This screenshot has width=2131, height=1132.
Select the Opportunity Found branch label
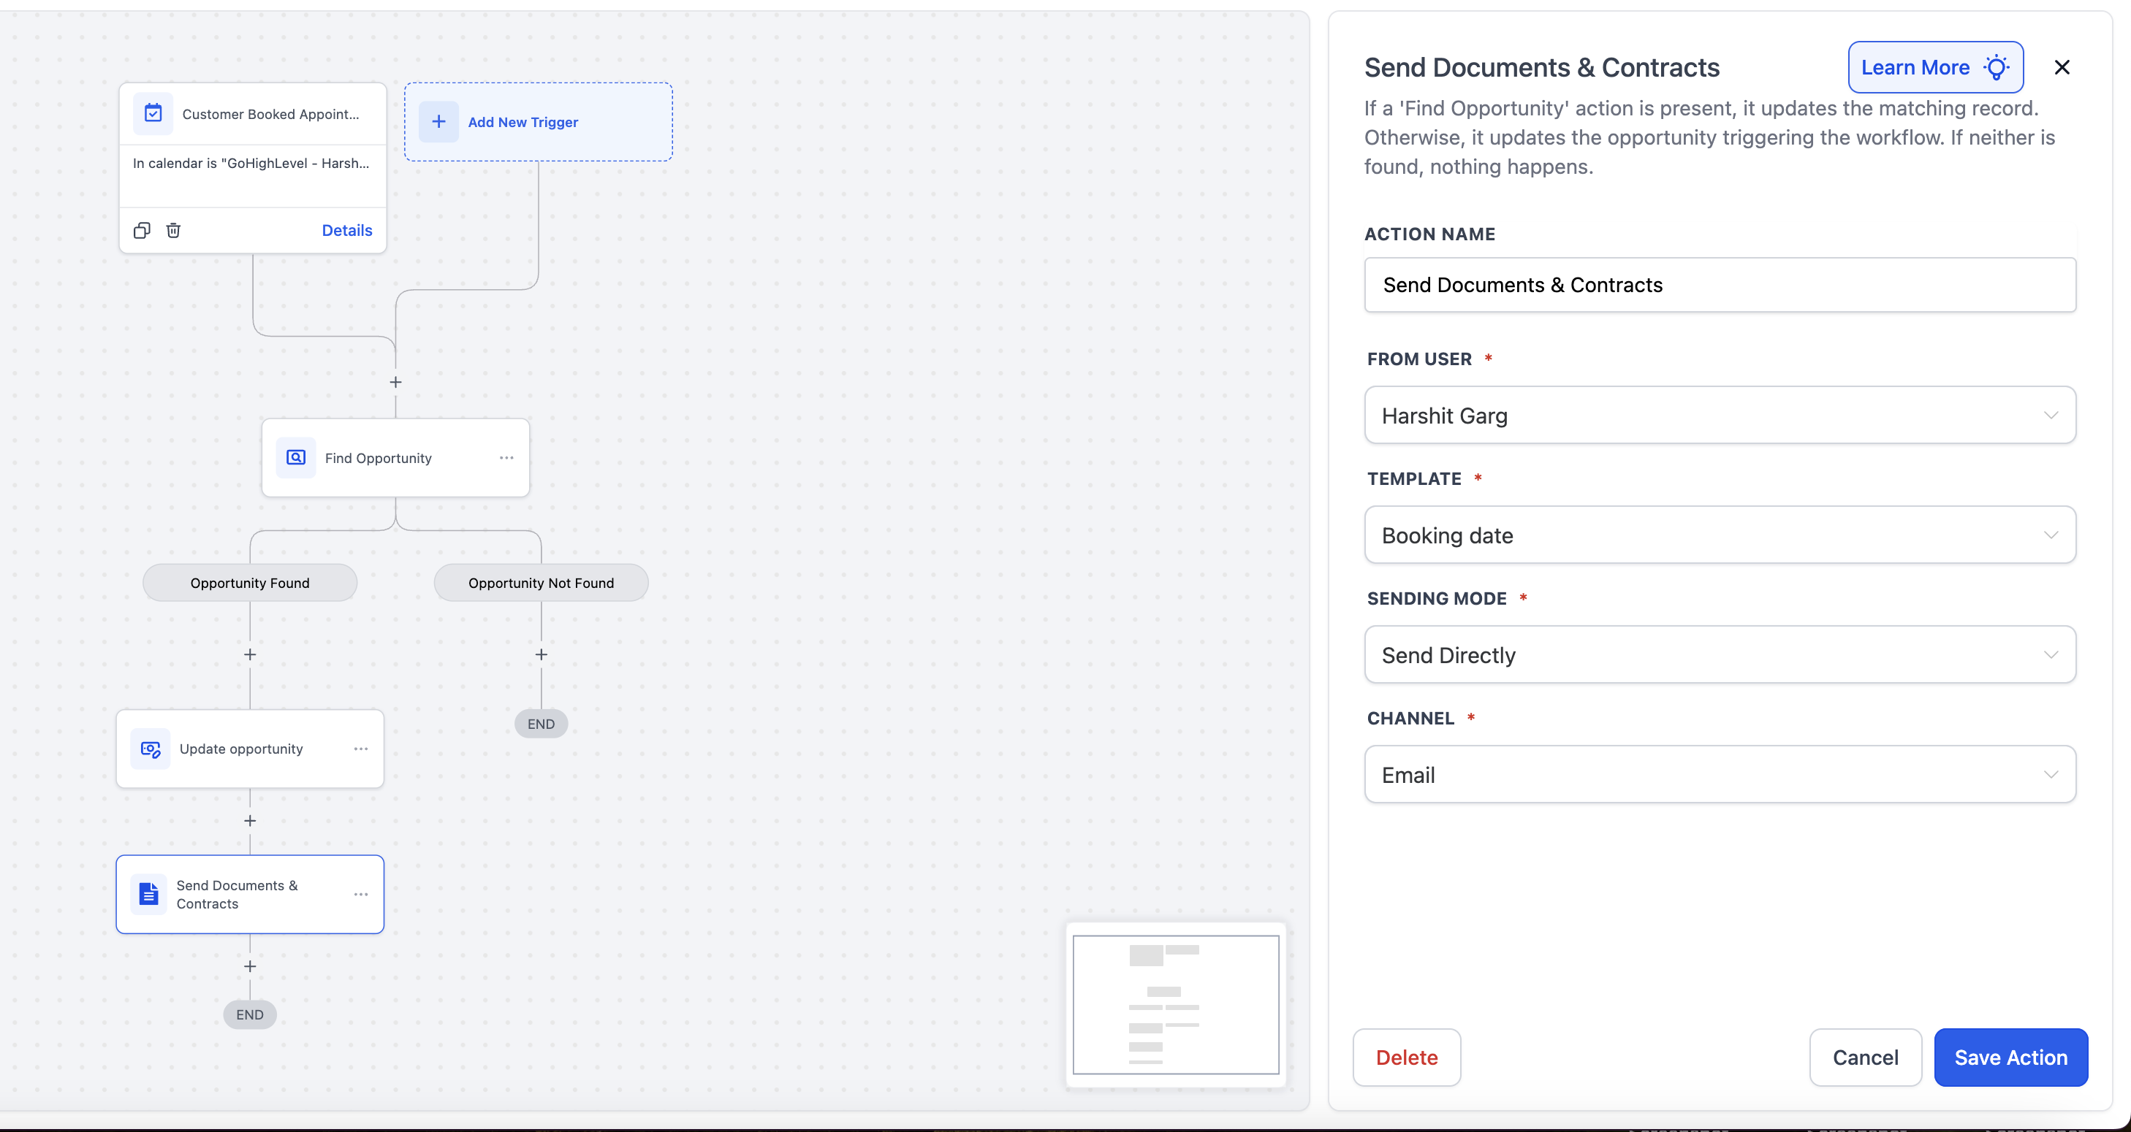click(x=250, y=583)
